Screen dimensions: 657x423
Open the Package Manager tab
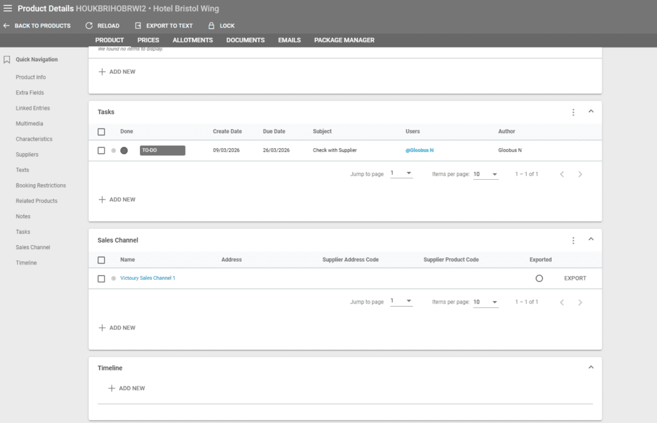click(344, 40)
